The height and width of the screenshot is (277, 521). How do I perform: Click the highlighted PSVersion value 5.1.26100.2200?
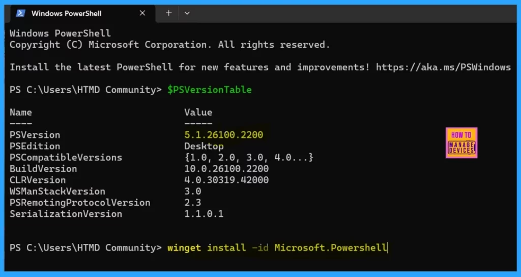(224, 135)
